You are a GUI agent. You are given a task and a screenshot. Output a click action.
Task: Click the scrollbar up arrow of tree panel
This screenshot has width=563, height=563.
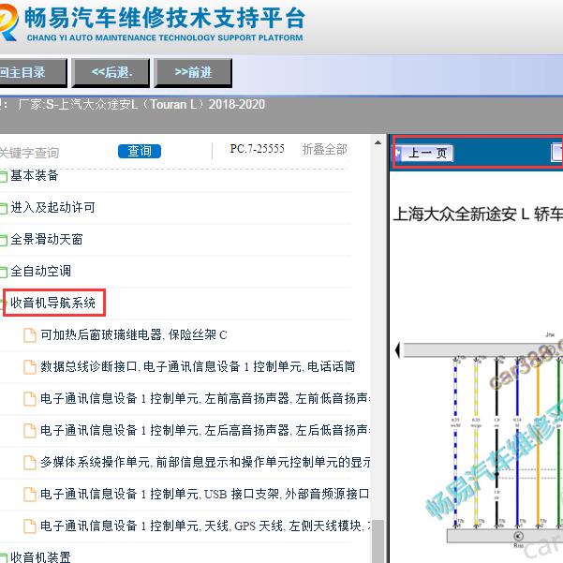378,142
